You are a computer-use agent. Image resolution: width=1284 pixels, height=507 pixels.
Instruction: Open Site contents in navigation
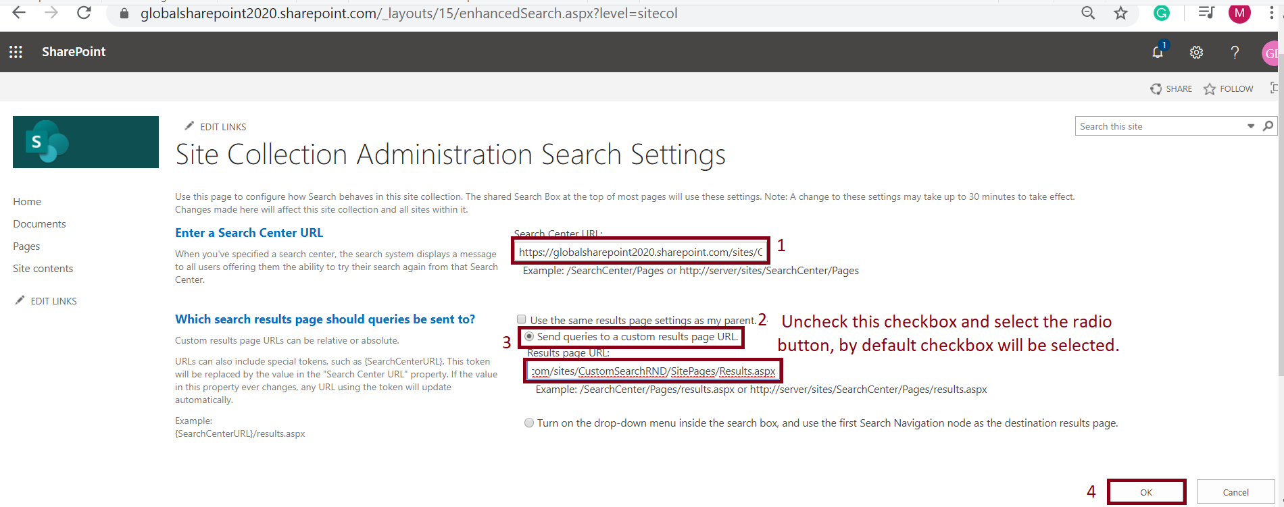(x=43, y=269)
